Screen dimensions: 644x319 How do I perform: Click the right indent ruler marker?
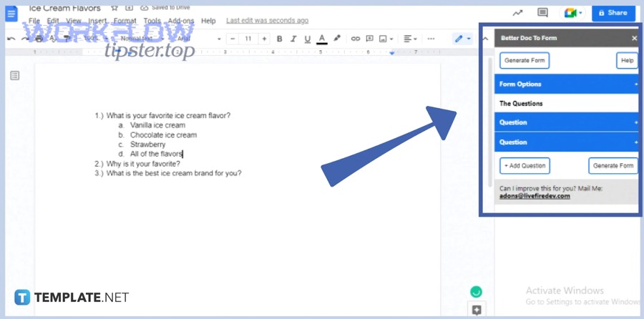point(392,53)
